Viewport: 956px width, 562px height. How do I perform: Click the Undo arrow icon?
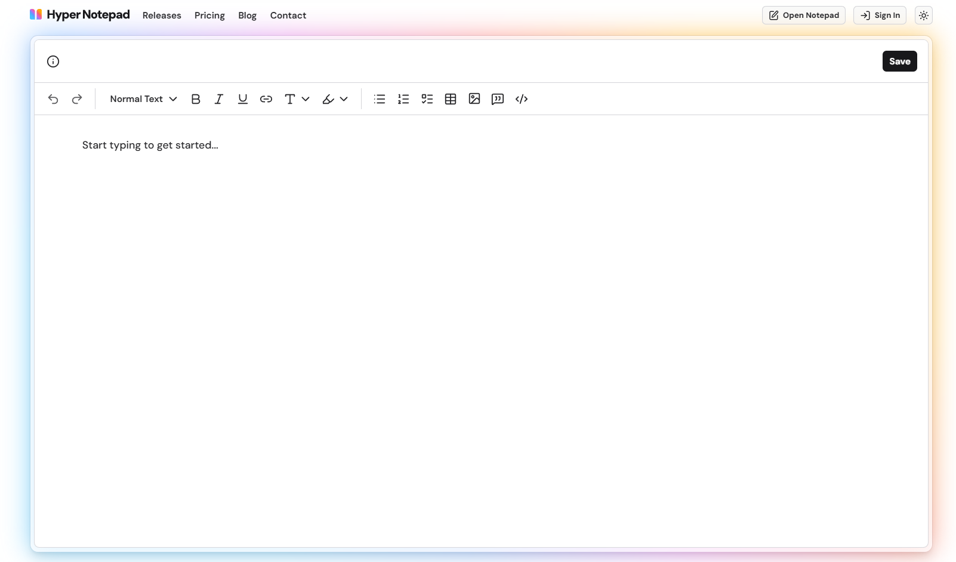coord(53,99)
